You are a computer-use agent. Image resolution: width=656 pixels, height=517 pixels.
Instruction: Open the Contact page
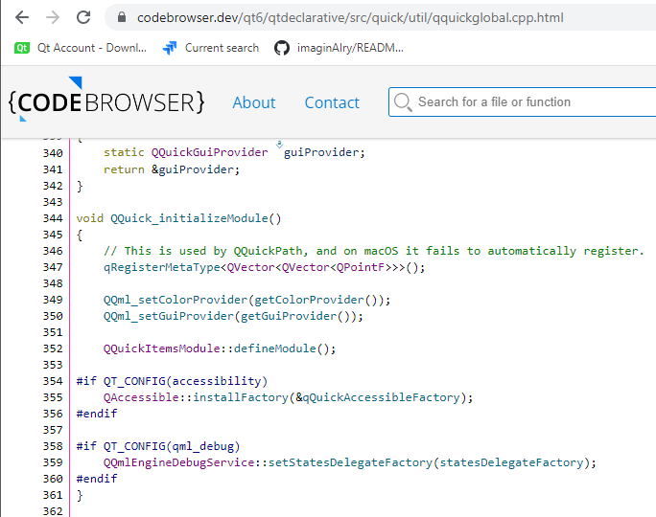tap(332, 102)
